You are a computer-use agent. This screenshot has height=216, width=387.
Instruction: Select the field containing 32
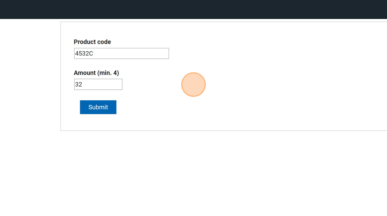click(x=98, y=85)
